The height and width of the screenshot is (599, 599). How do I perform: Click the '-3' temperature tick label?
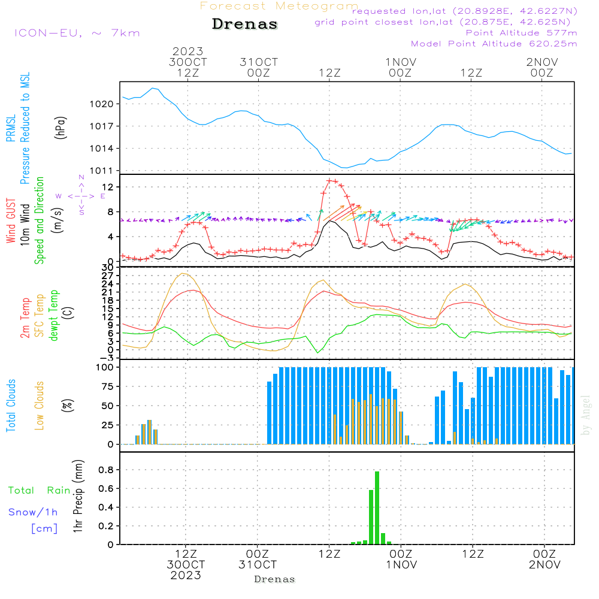pyautogui.click(x=106, y=358)
